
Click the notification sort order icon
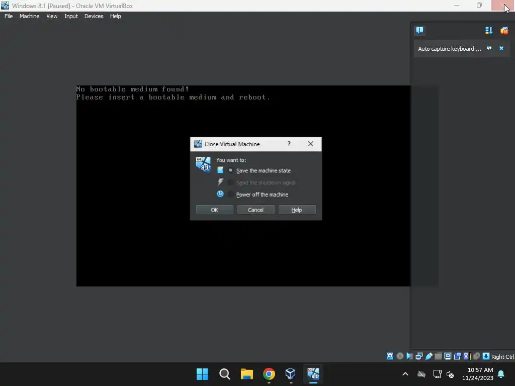(489, 31)
